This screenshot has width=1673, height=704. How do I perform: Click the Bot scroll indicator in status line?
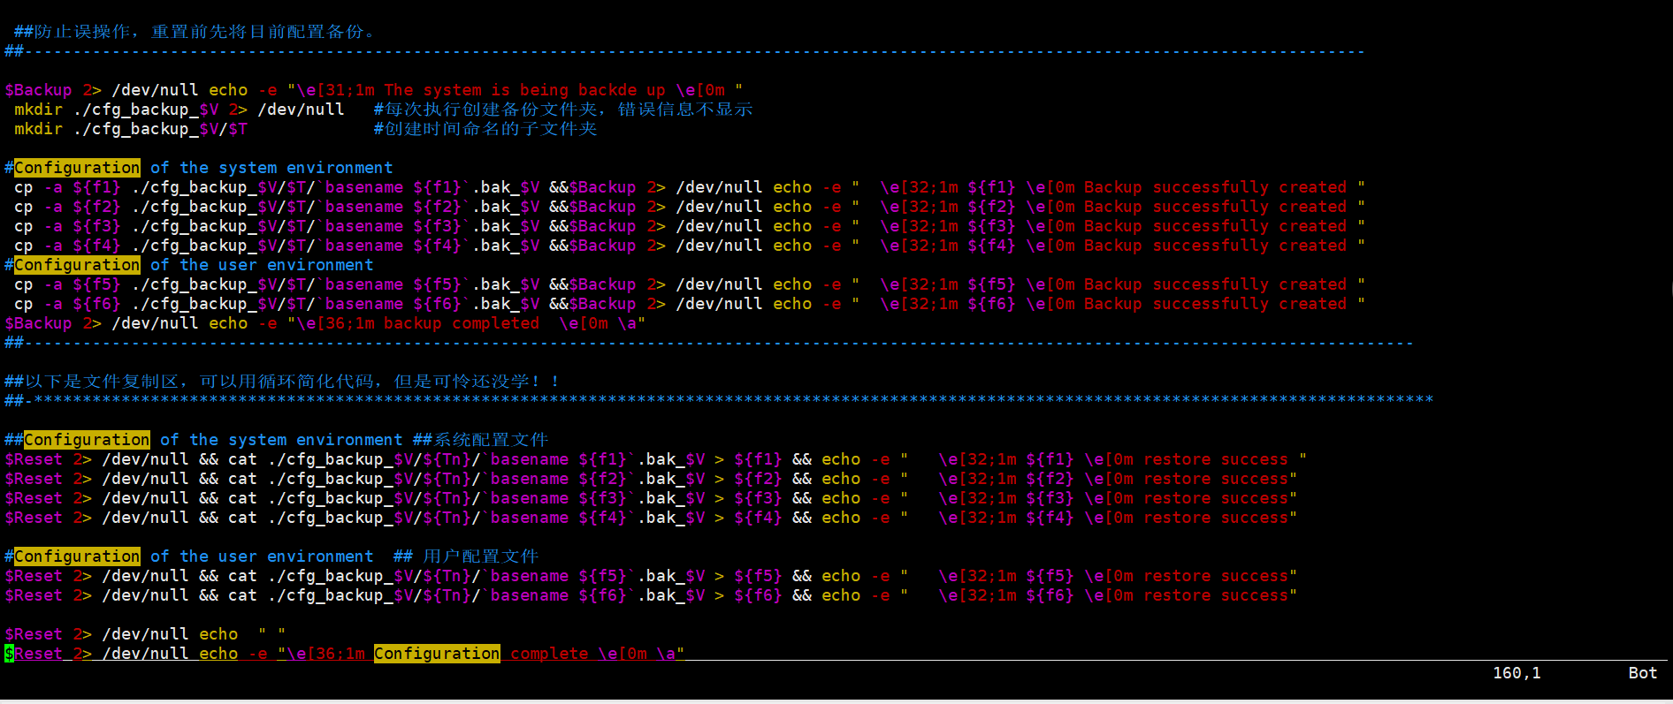pos(1643,673)
